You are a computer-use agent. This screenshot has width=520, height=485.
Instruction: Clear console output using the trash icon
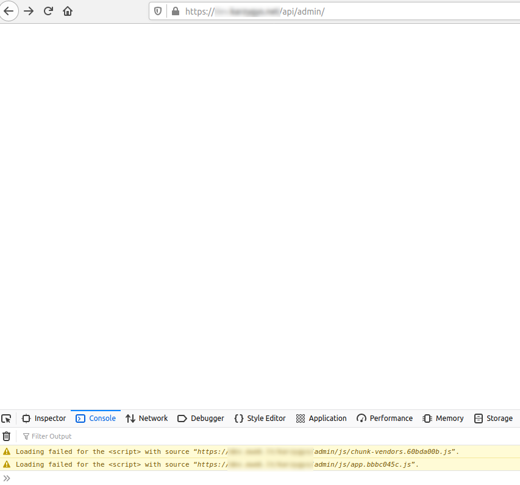[7, 436]
